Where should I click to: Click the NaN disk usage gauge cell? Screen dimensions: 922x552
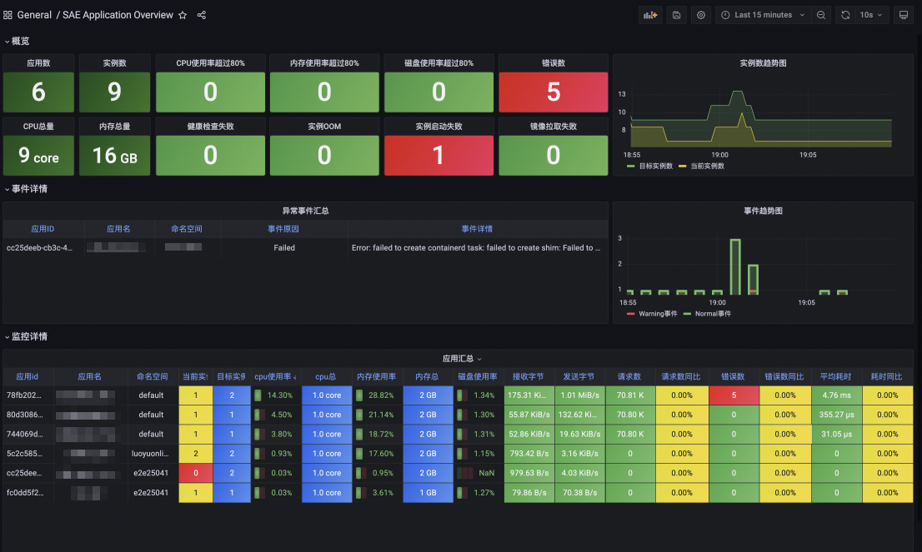pos(478,473)
